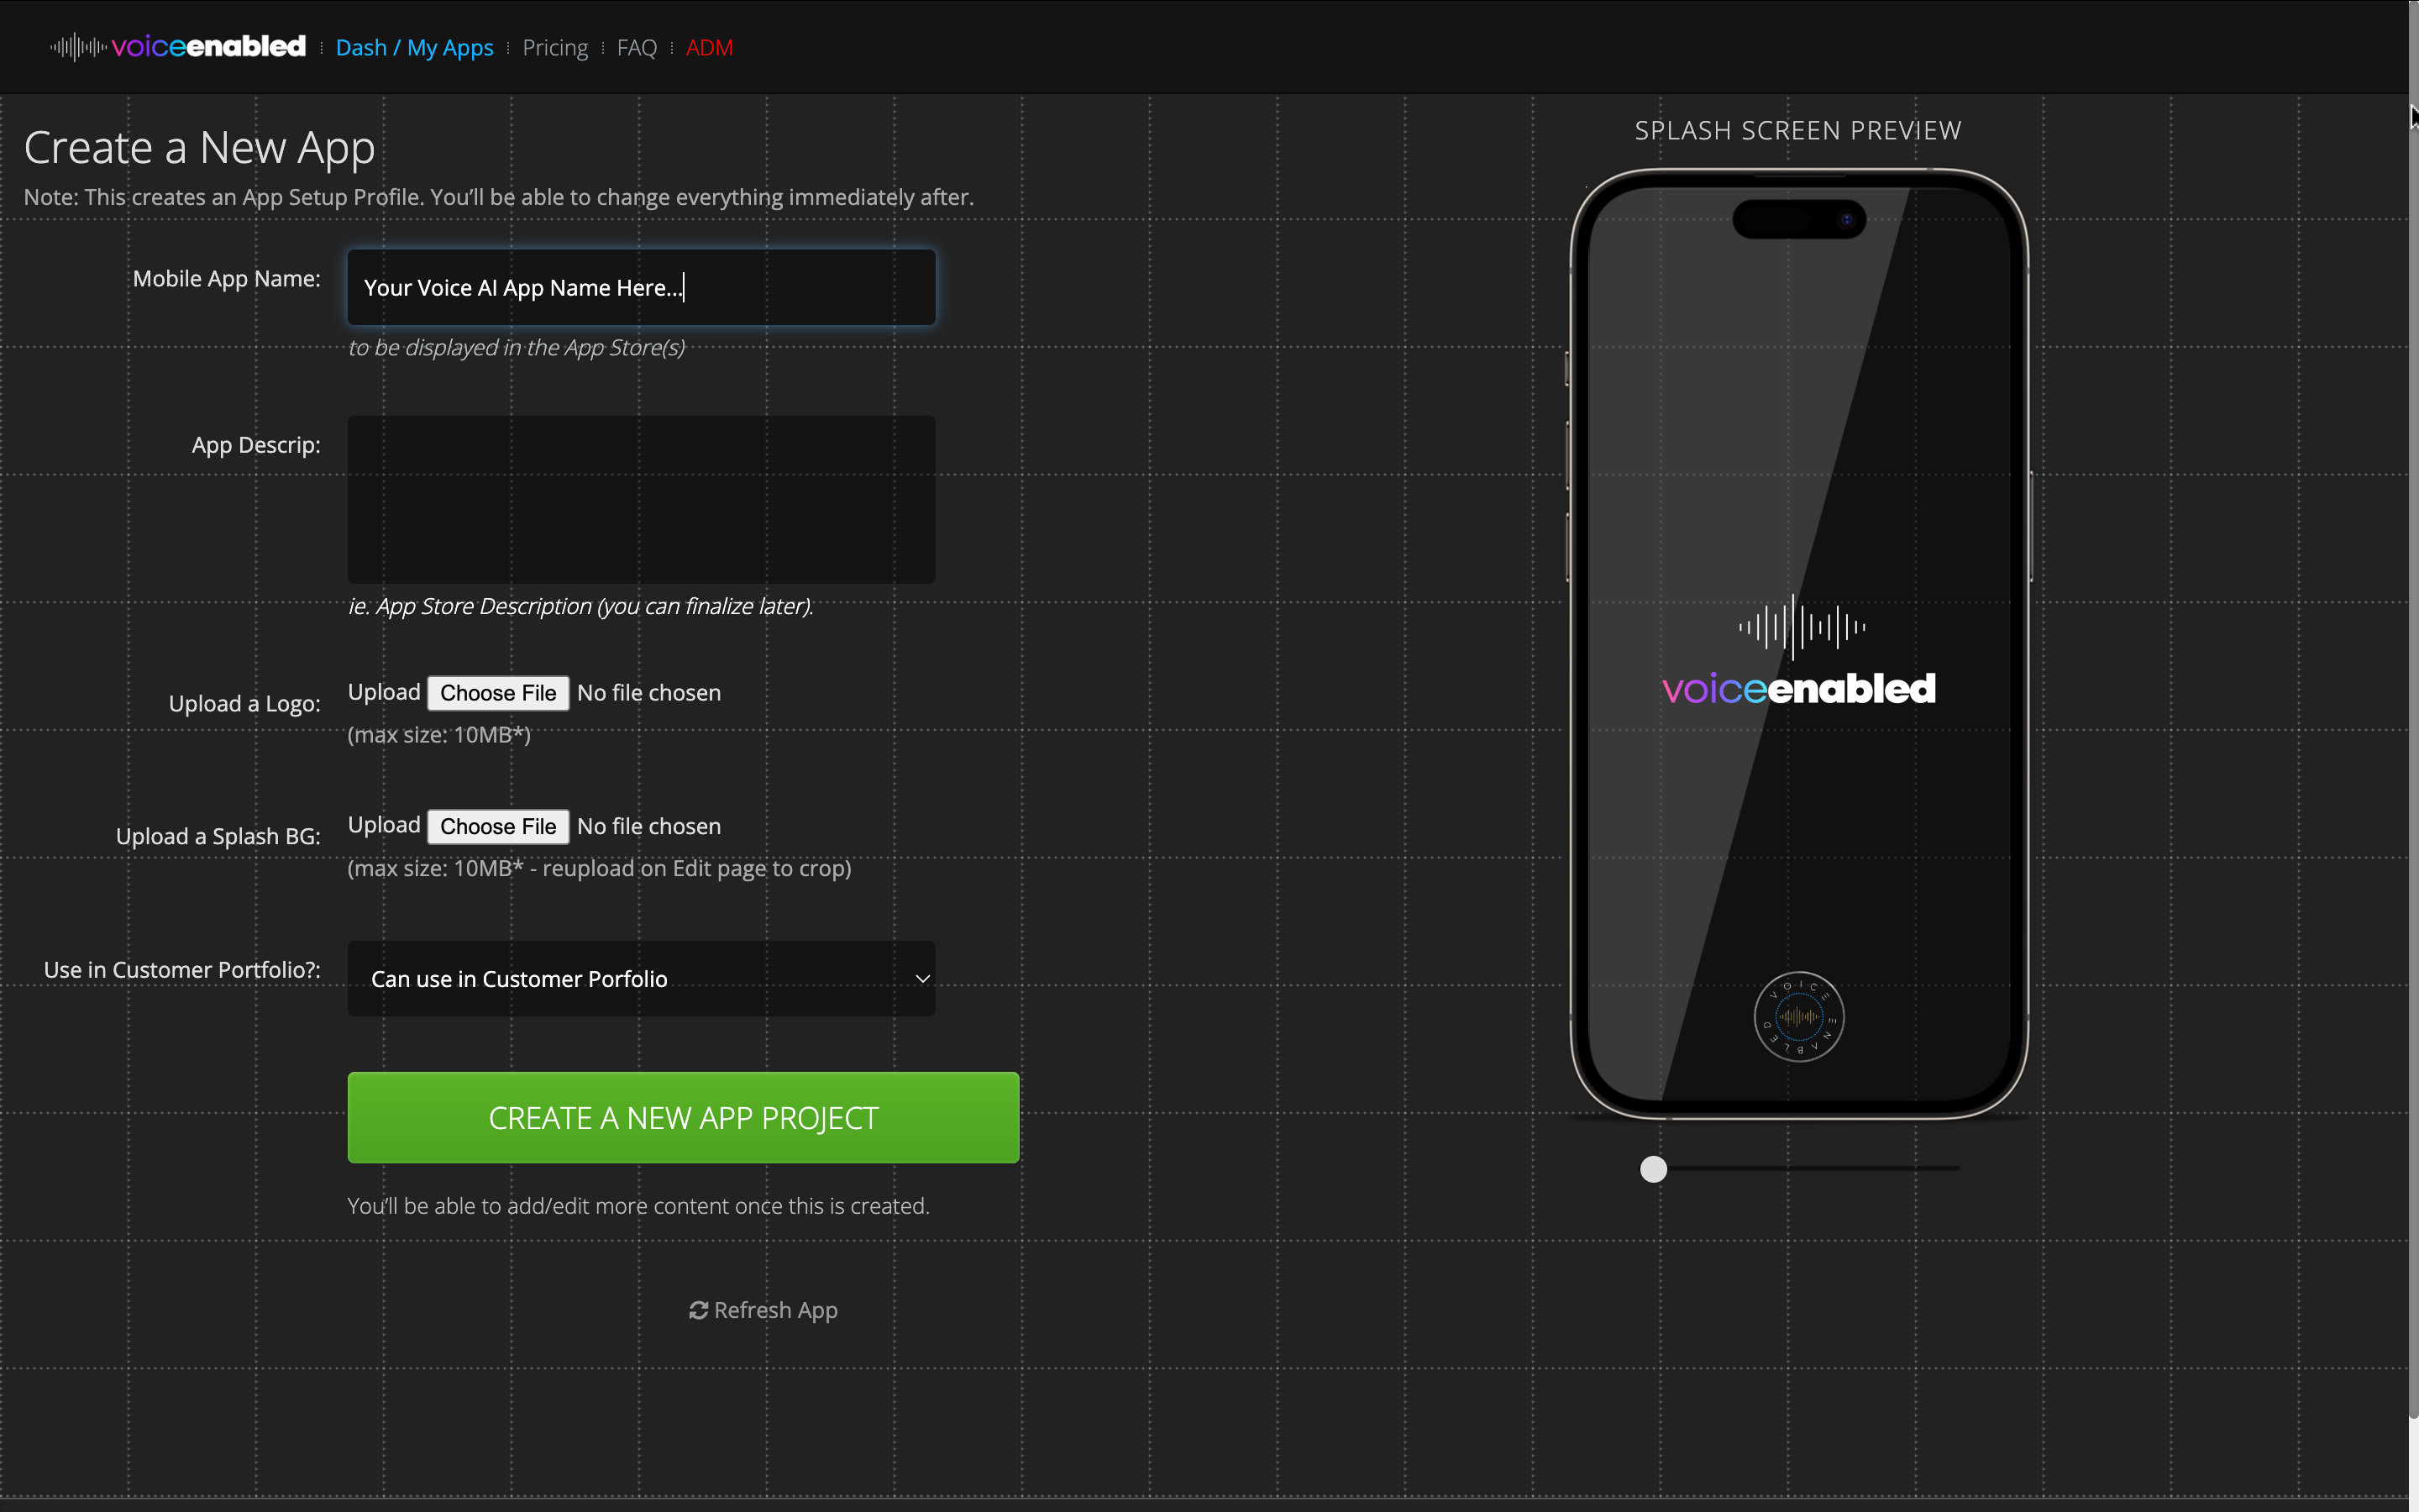Expand the Customer Portfolio dropdown chevron

(921, 978)
